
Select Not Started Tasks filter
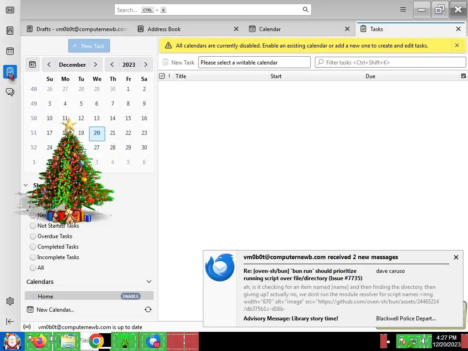tap(55, 226)
